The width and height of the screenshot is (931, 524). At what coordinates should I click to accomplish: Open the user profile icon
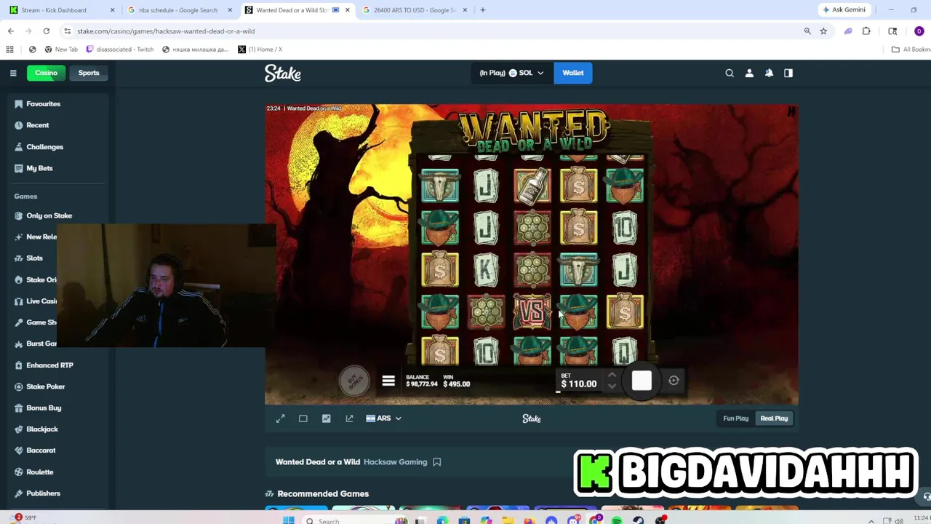(749, 73)
